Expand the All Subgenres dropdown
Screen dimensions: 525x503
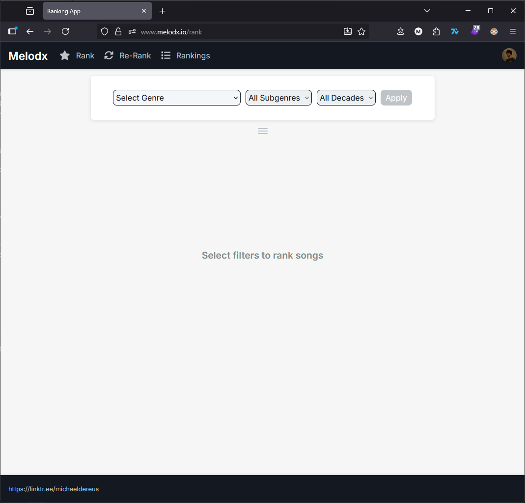click(x=278, y=98)
